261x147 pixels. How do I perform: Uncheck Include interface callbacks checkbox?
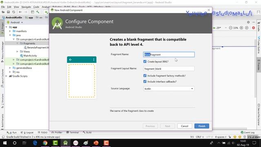(x=145, y=82)
